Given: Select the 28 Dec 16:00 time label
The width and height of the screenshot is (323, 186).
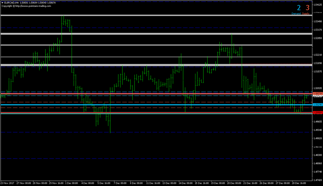Looking at the screenshot, I should (299, 183).
